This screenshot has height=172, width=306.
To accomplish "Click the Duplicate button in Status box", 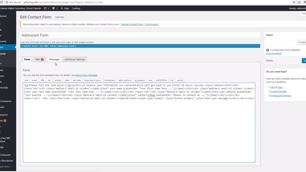I will [x=302, y=42].
